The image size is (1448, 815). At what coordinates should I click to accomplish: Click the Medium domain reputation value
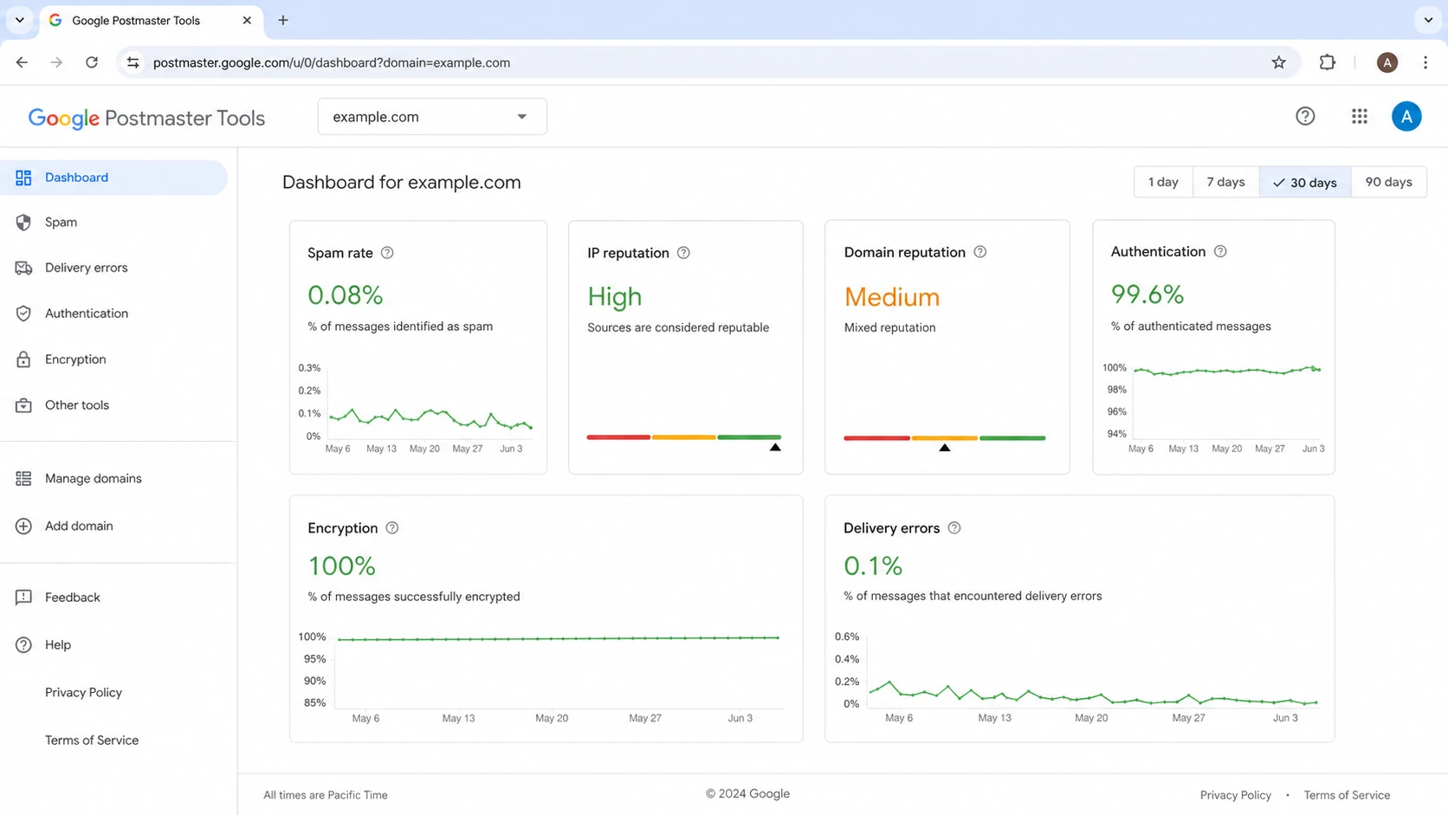[x=891, y=297]
